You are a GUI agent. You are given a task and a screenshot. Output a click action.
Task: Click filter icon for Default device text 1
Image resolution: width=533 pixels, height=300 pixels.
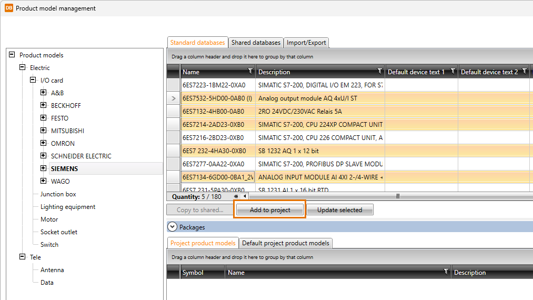pos(452,71)
